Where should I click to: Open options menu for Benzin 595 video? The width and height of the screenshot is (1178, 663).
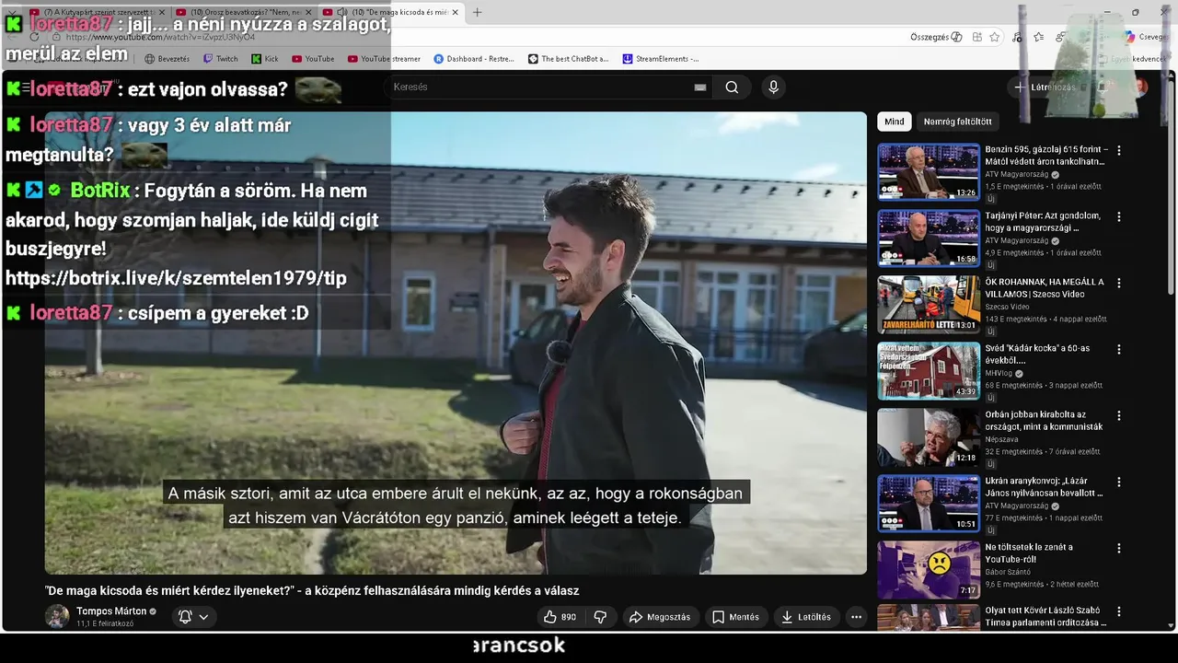pyautogui.click(x=1119, y=151)
